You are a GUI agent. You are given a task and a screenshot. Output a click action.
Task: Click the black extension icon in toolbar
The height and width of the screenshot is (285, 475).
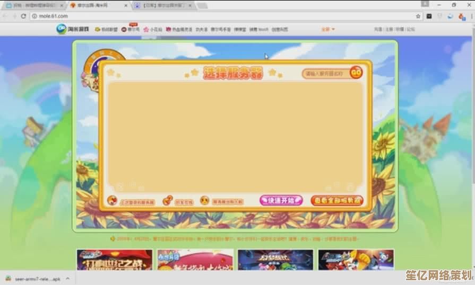pos(429,16)
